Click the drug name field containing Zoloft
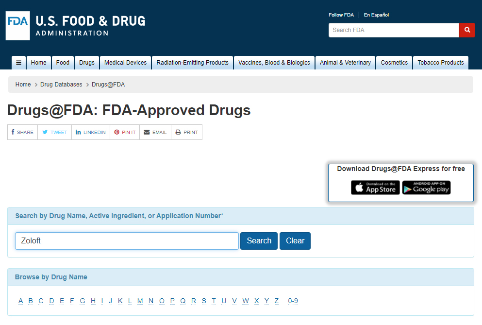 click(x=127, y=240)
